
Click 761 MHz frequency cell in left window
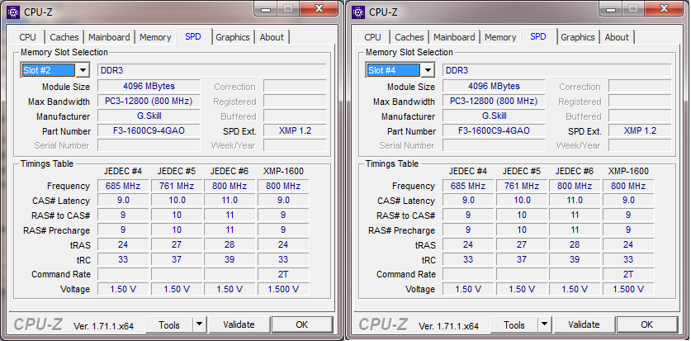tap(177, 186)
